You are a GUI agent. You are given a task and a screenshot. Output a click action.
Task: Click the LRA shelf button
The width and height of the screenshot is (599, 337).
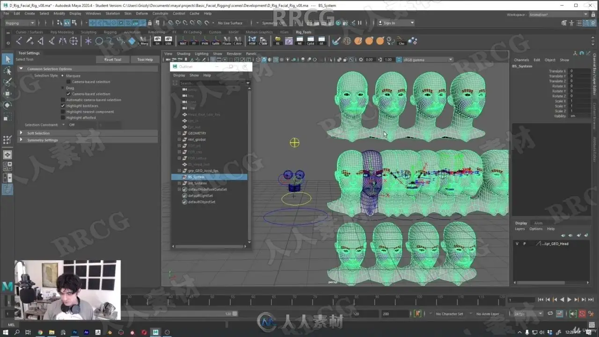(x=168, y=41)
